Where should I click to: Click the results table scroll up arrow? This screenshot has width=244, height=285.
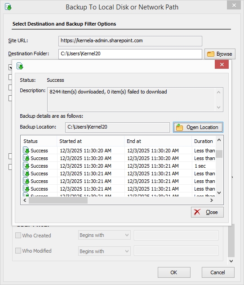tap(219, 140)
